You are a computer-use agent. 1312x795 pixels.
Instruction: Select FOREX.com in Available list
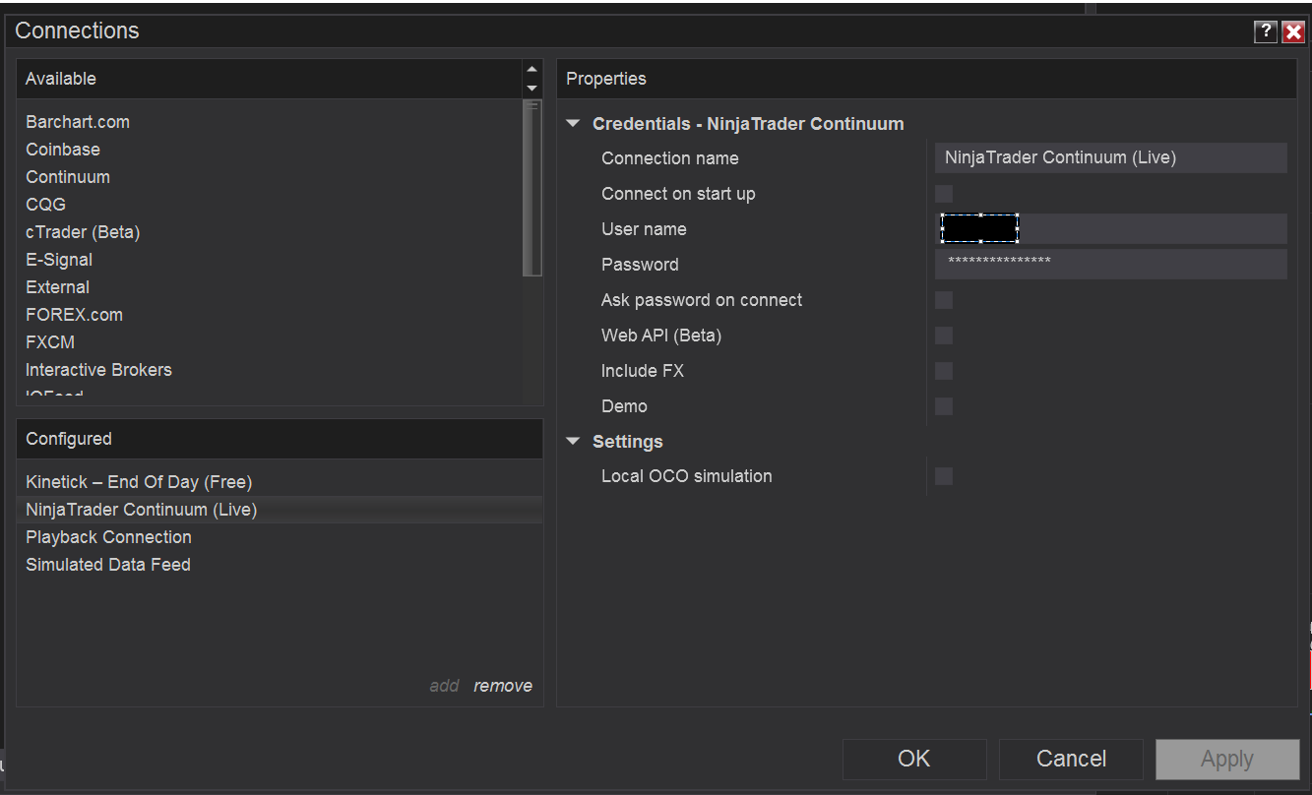(75, 315)
